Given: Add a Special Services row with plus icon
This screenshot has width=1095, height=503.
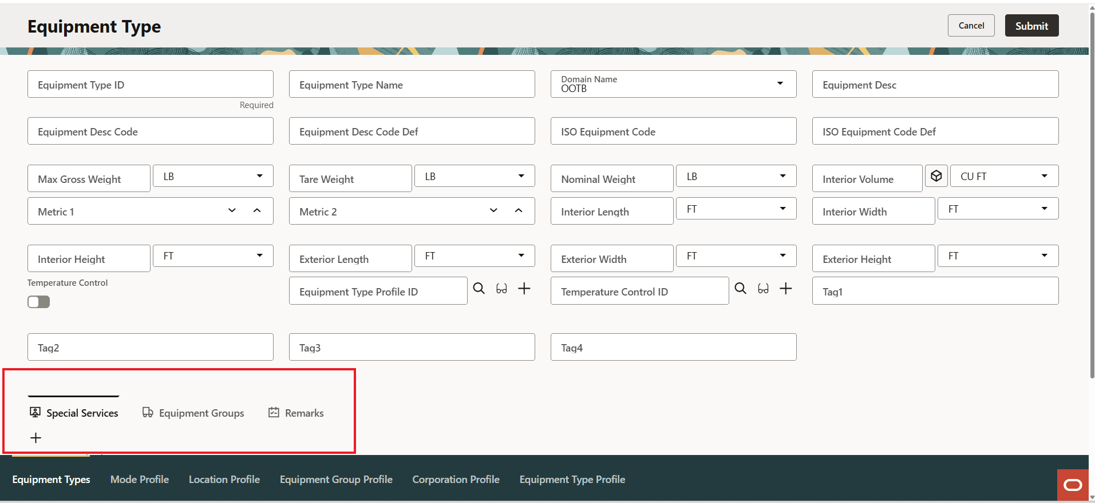Looking at the screenshot, I should pyautogui.click(x=35, y=438).
